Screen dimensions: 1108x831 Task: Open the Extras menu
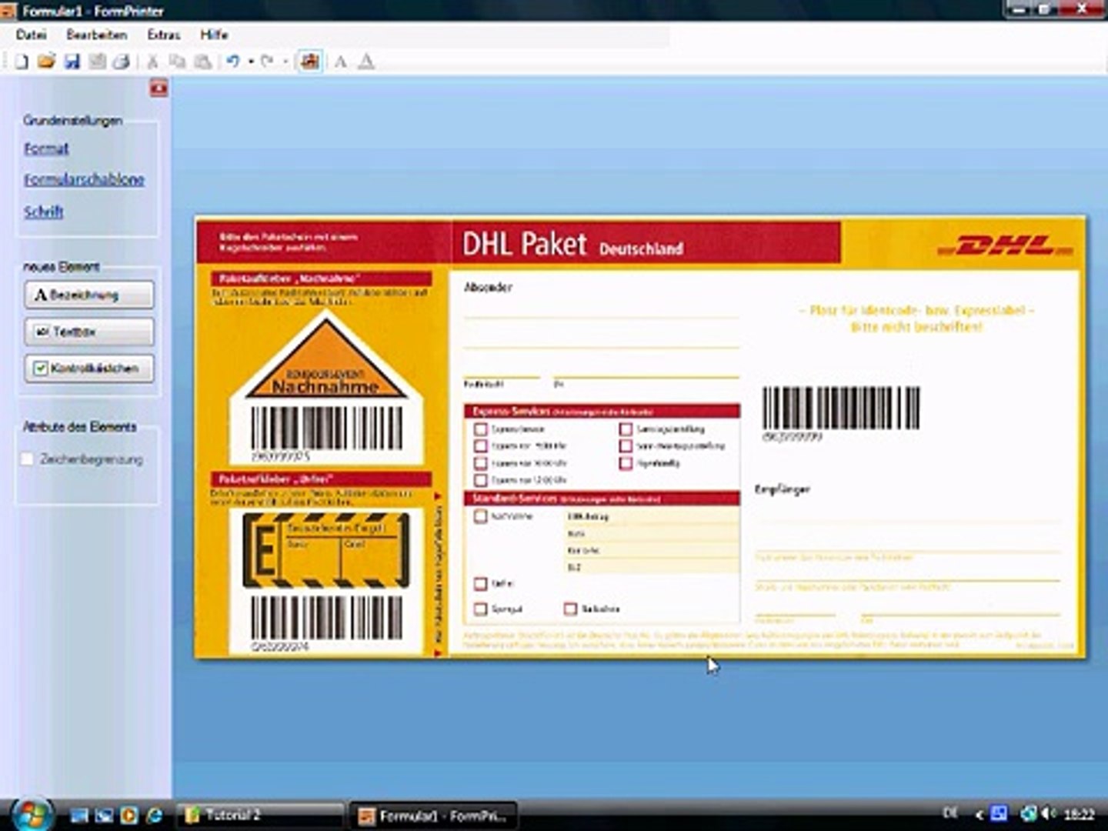(164, 35)
